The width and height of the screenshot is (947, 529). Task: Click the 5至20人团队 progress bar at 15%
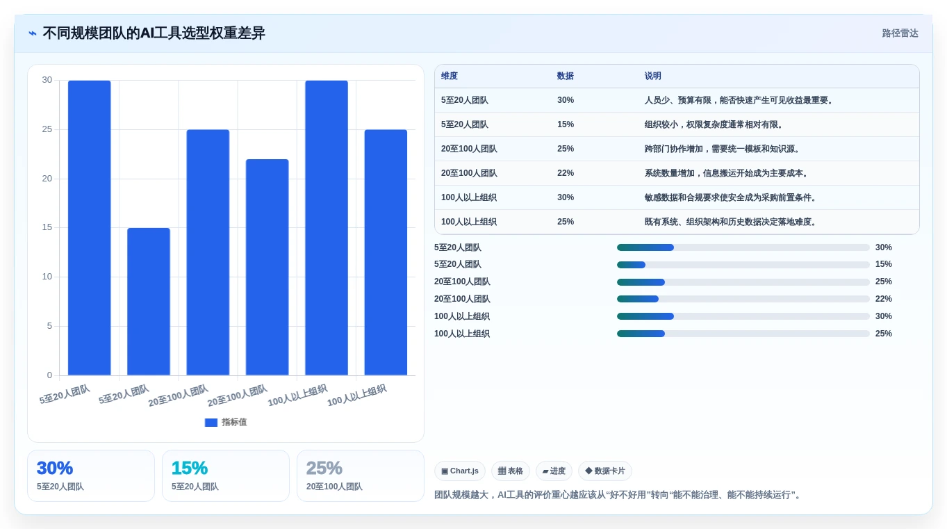(743, 265)
